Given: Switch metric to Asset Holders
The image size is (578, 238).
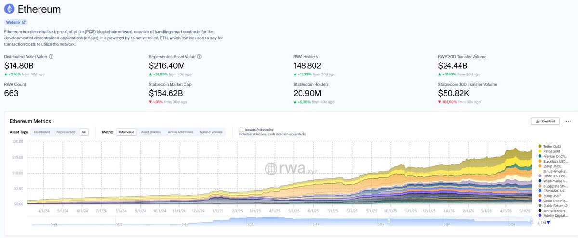Looking at the screenshot, I should (x=151, y=132).
